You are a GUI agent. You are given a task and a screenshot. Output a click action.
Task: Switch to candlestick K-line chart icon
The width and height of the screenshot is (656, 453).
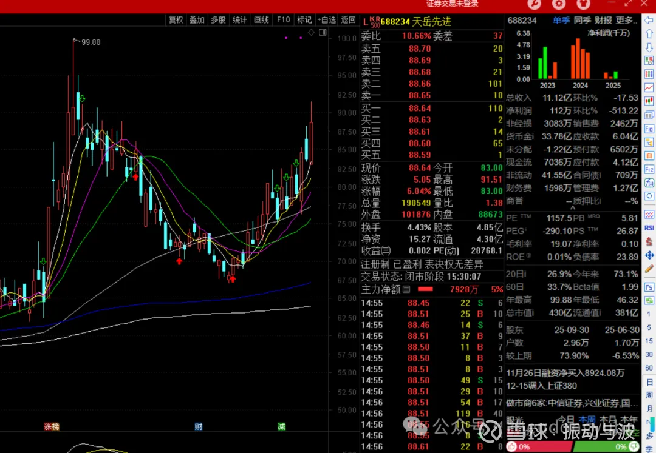(x=649, y=101)
